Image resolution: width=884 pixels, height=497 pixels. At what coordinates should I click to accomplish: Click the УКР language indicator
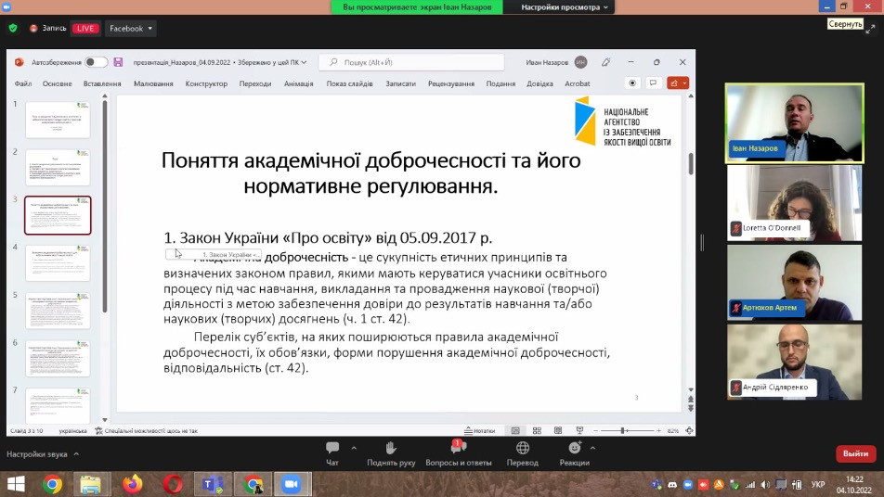point(818,485)
